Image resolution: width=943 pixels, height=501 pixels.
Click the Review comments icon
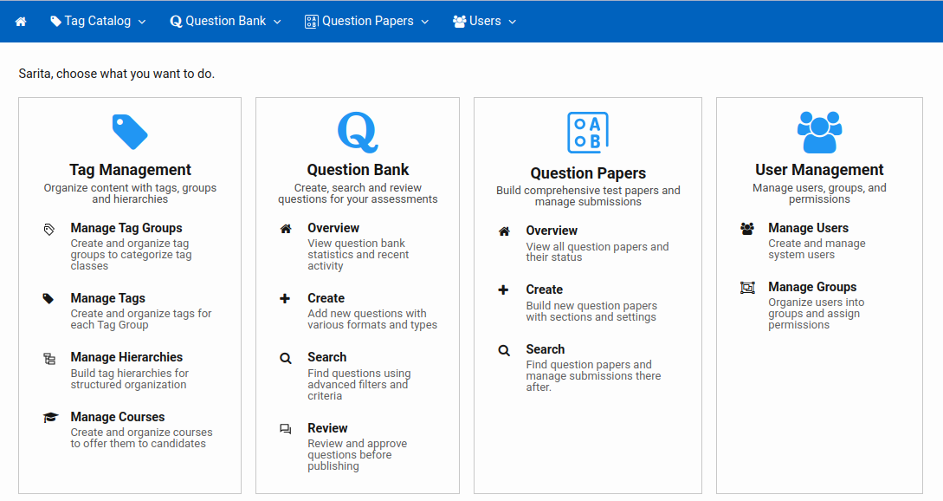pos(286,429)
